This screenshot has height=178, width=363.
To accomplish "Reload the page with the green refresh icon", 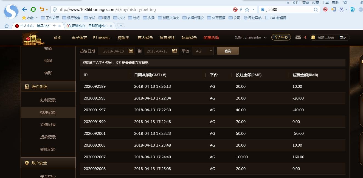I will (x=33, y=10).
